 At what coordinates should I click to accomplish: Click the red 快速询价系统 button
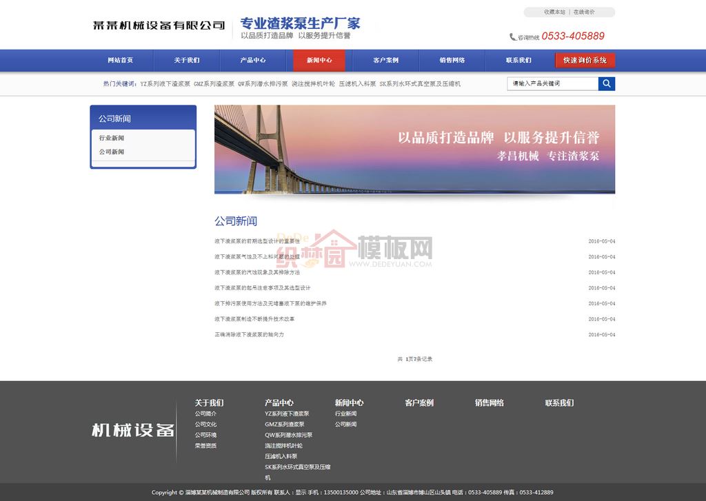click(585, 61)
